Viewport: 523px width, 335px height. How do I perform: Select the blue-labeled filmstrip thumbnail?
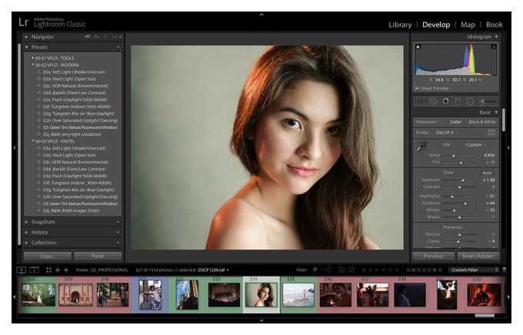tap(150, 294)
